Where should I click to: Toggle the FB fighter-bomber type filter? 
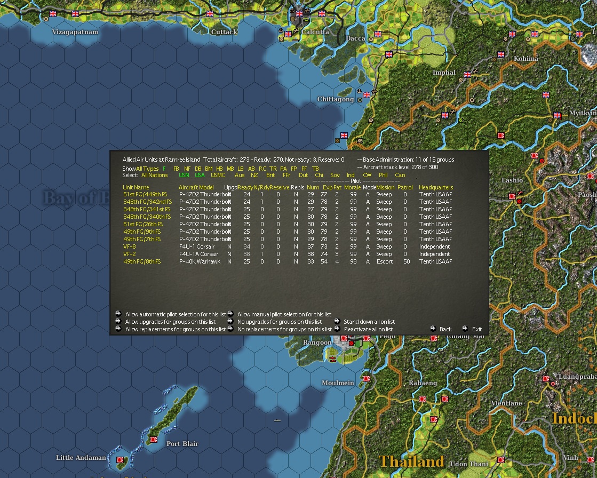[x=176, y=169]
